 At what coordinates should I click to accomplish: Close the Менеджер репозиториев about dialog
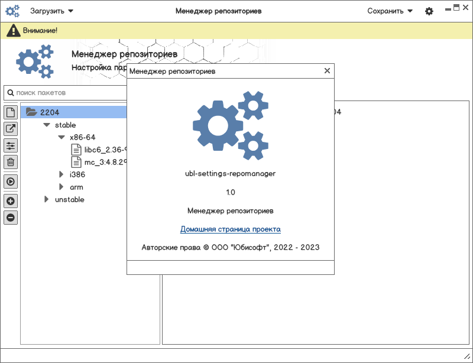pyautogui.click(x=327, y=71)
